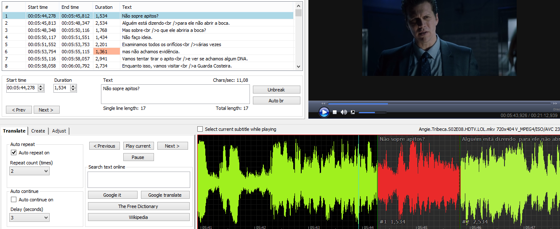Click the Google translate button
Image resolution: width=560 pixels, height=229 pixels.
(165, 195)
